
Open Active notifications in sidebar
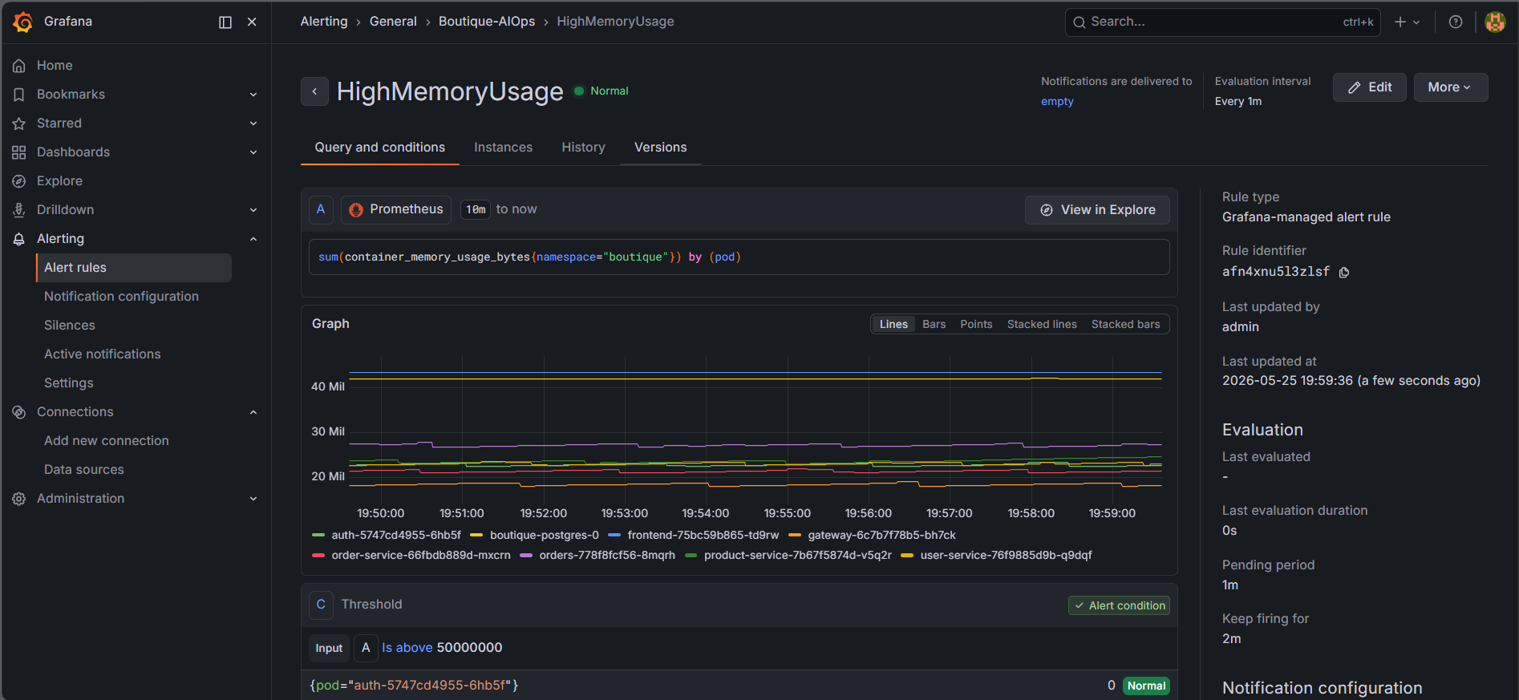pyautogui.click(x=103, y=354)
